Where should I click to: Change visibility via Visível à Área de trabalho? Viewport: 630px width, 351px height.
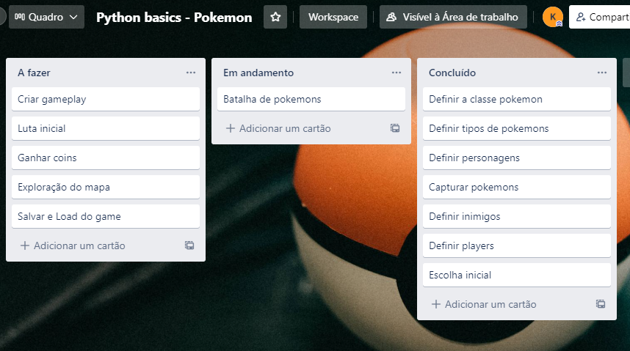point(453,17)
